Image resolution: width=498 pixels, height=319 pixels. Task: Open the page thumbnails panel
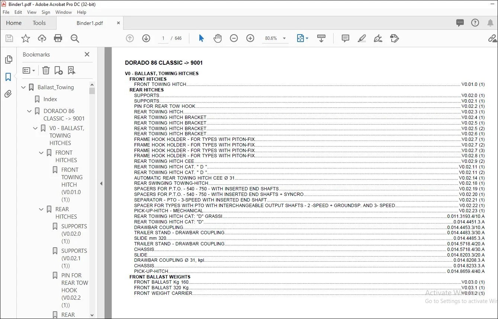click(x=8, y=59)
